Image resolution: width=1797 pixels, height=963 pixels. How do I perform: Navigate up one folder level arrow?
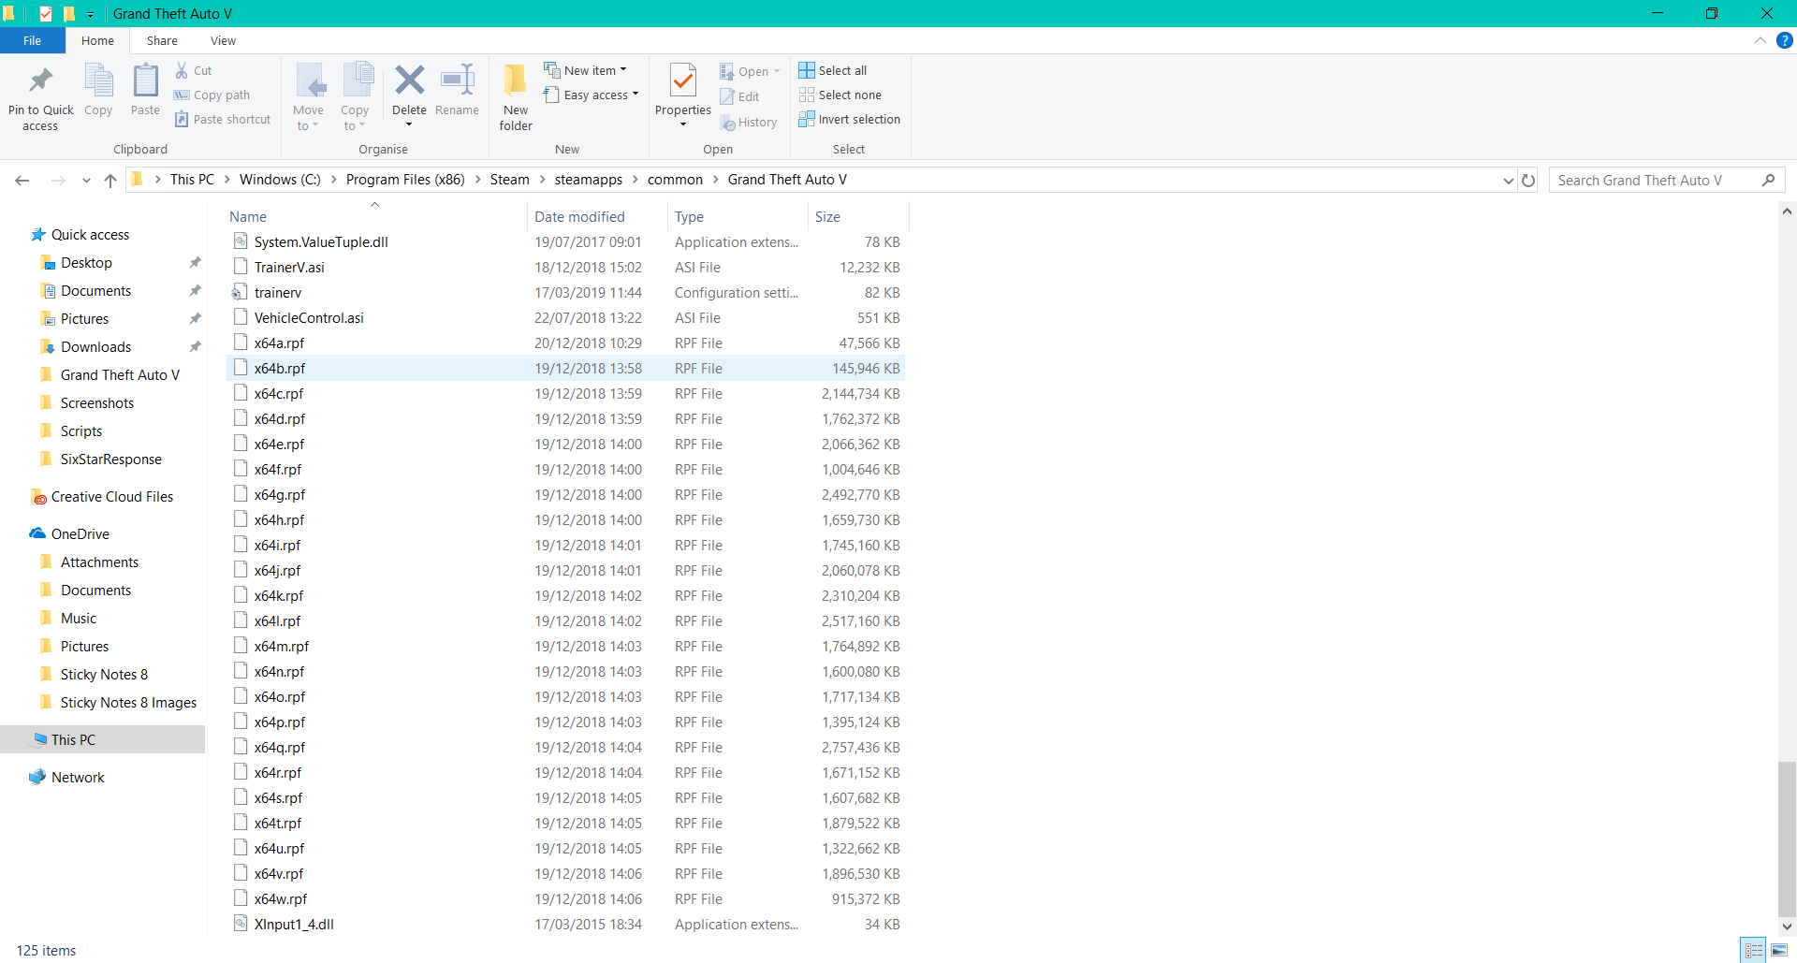110,181
